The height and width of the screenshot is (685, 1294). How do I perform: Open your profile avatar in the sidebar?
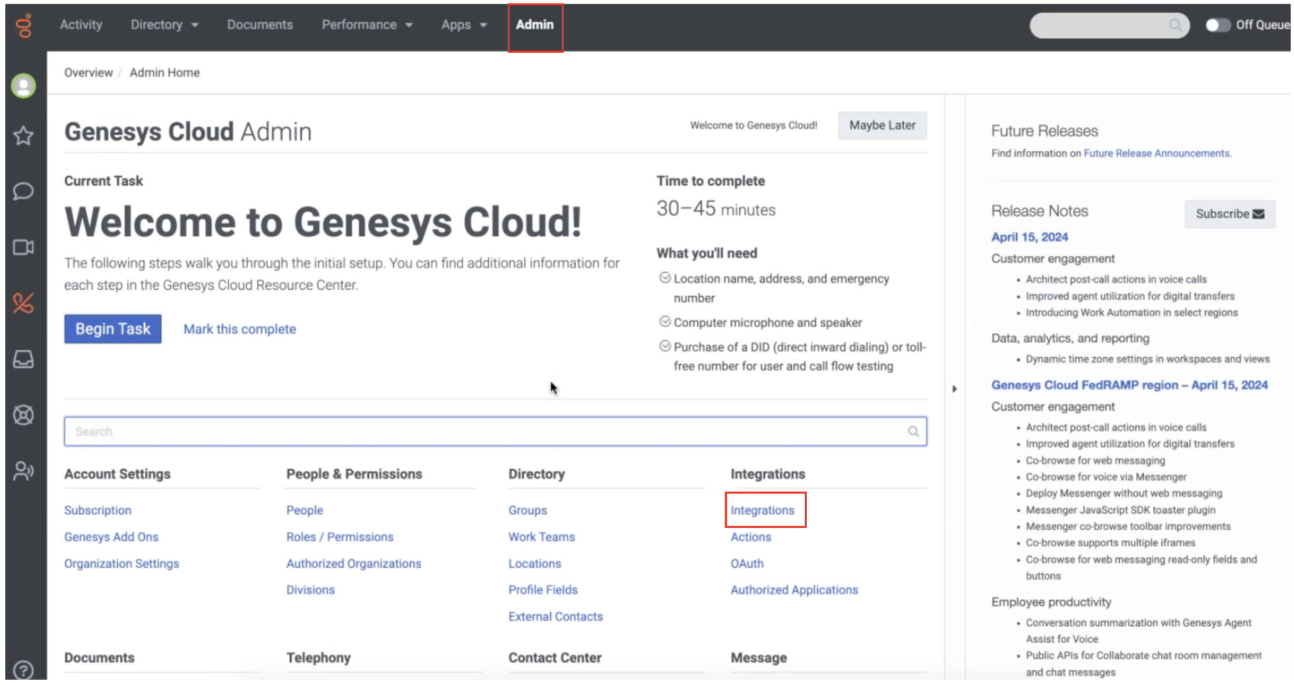tap(23, 85)
